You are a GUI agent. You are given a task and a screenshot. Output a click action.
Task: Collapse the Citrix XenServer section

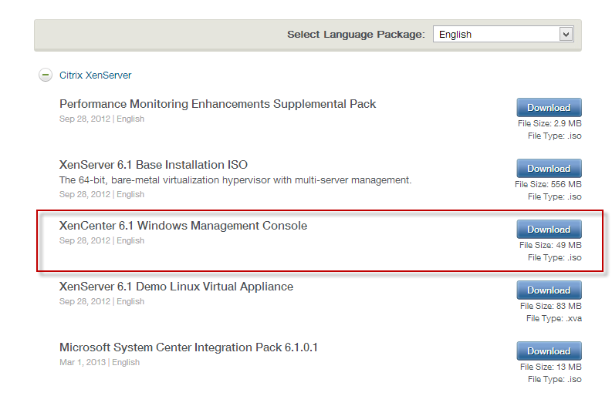click(x=46, y=75)
